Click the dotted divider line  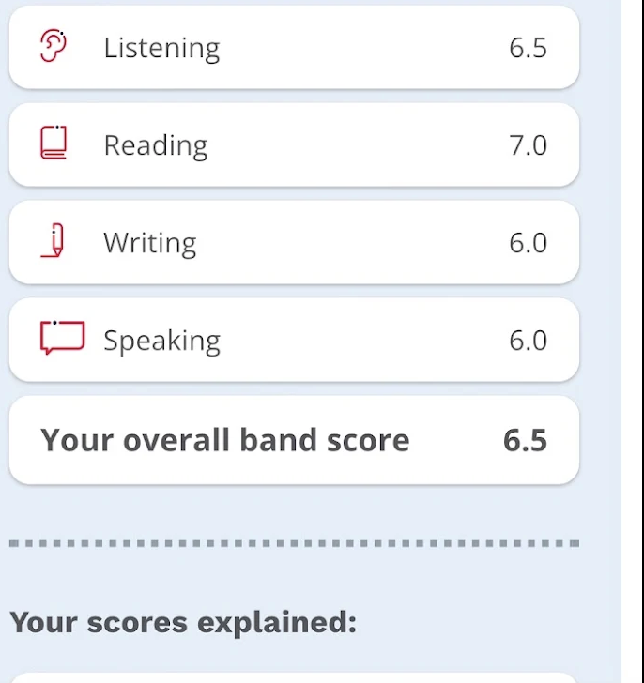pos(294,543)
